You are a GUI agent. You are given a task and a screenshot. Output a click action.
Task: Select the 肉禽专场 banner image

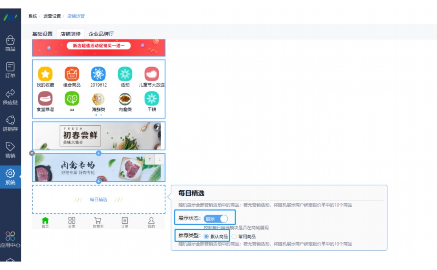[99, 168]
